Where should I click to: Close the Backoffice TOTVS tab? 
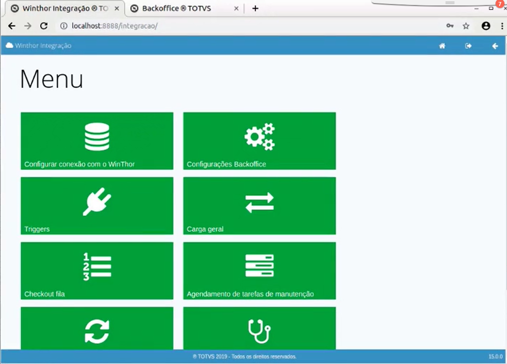click(236, 8)
